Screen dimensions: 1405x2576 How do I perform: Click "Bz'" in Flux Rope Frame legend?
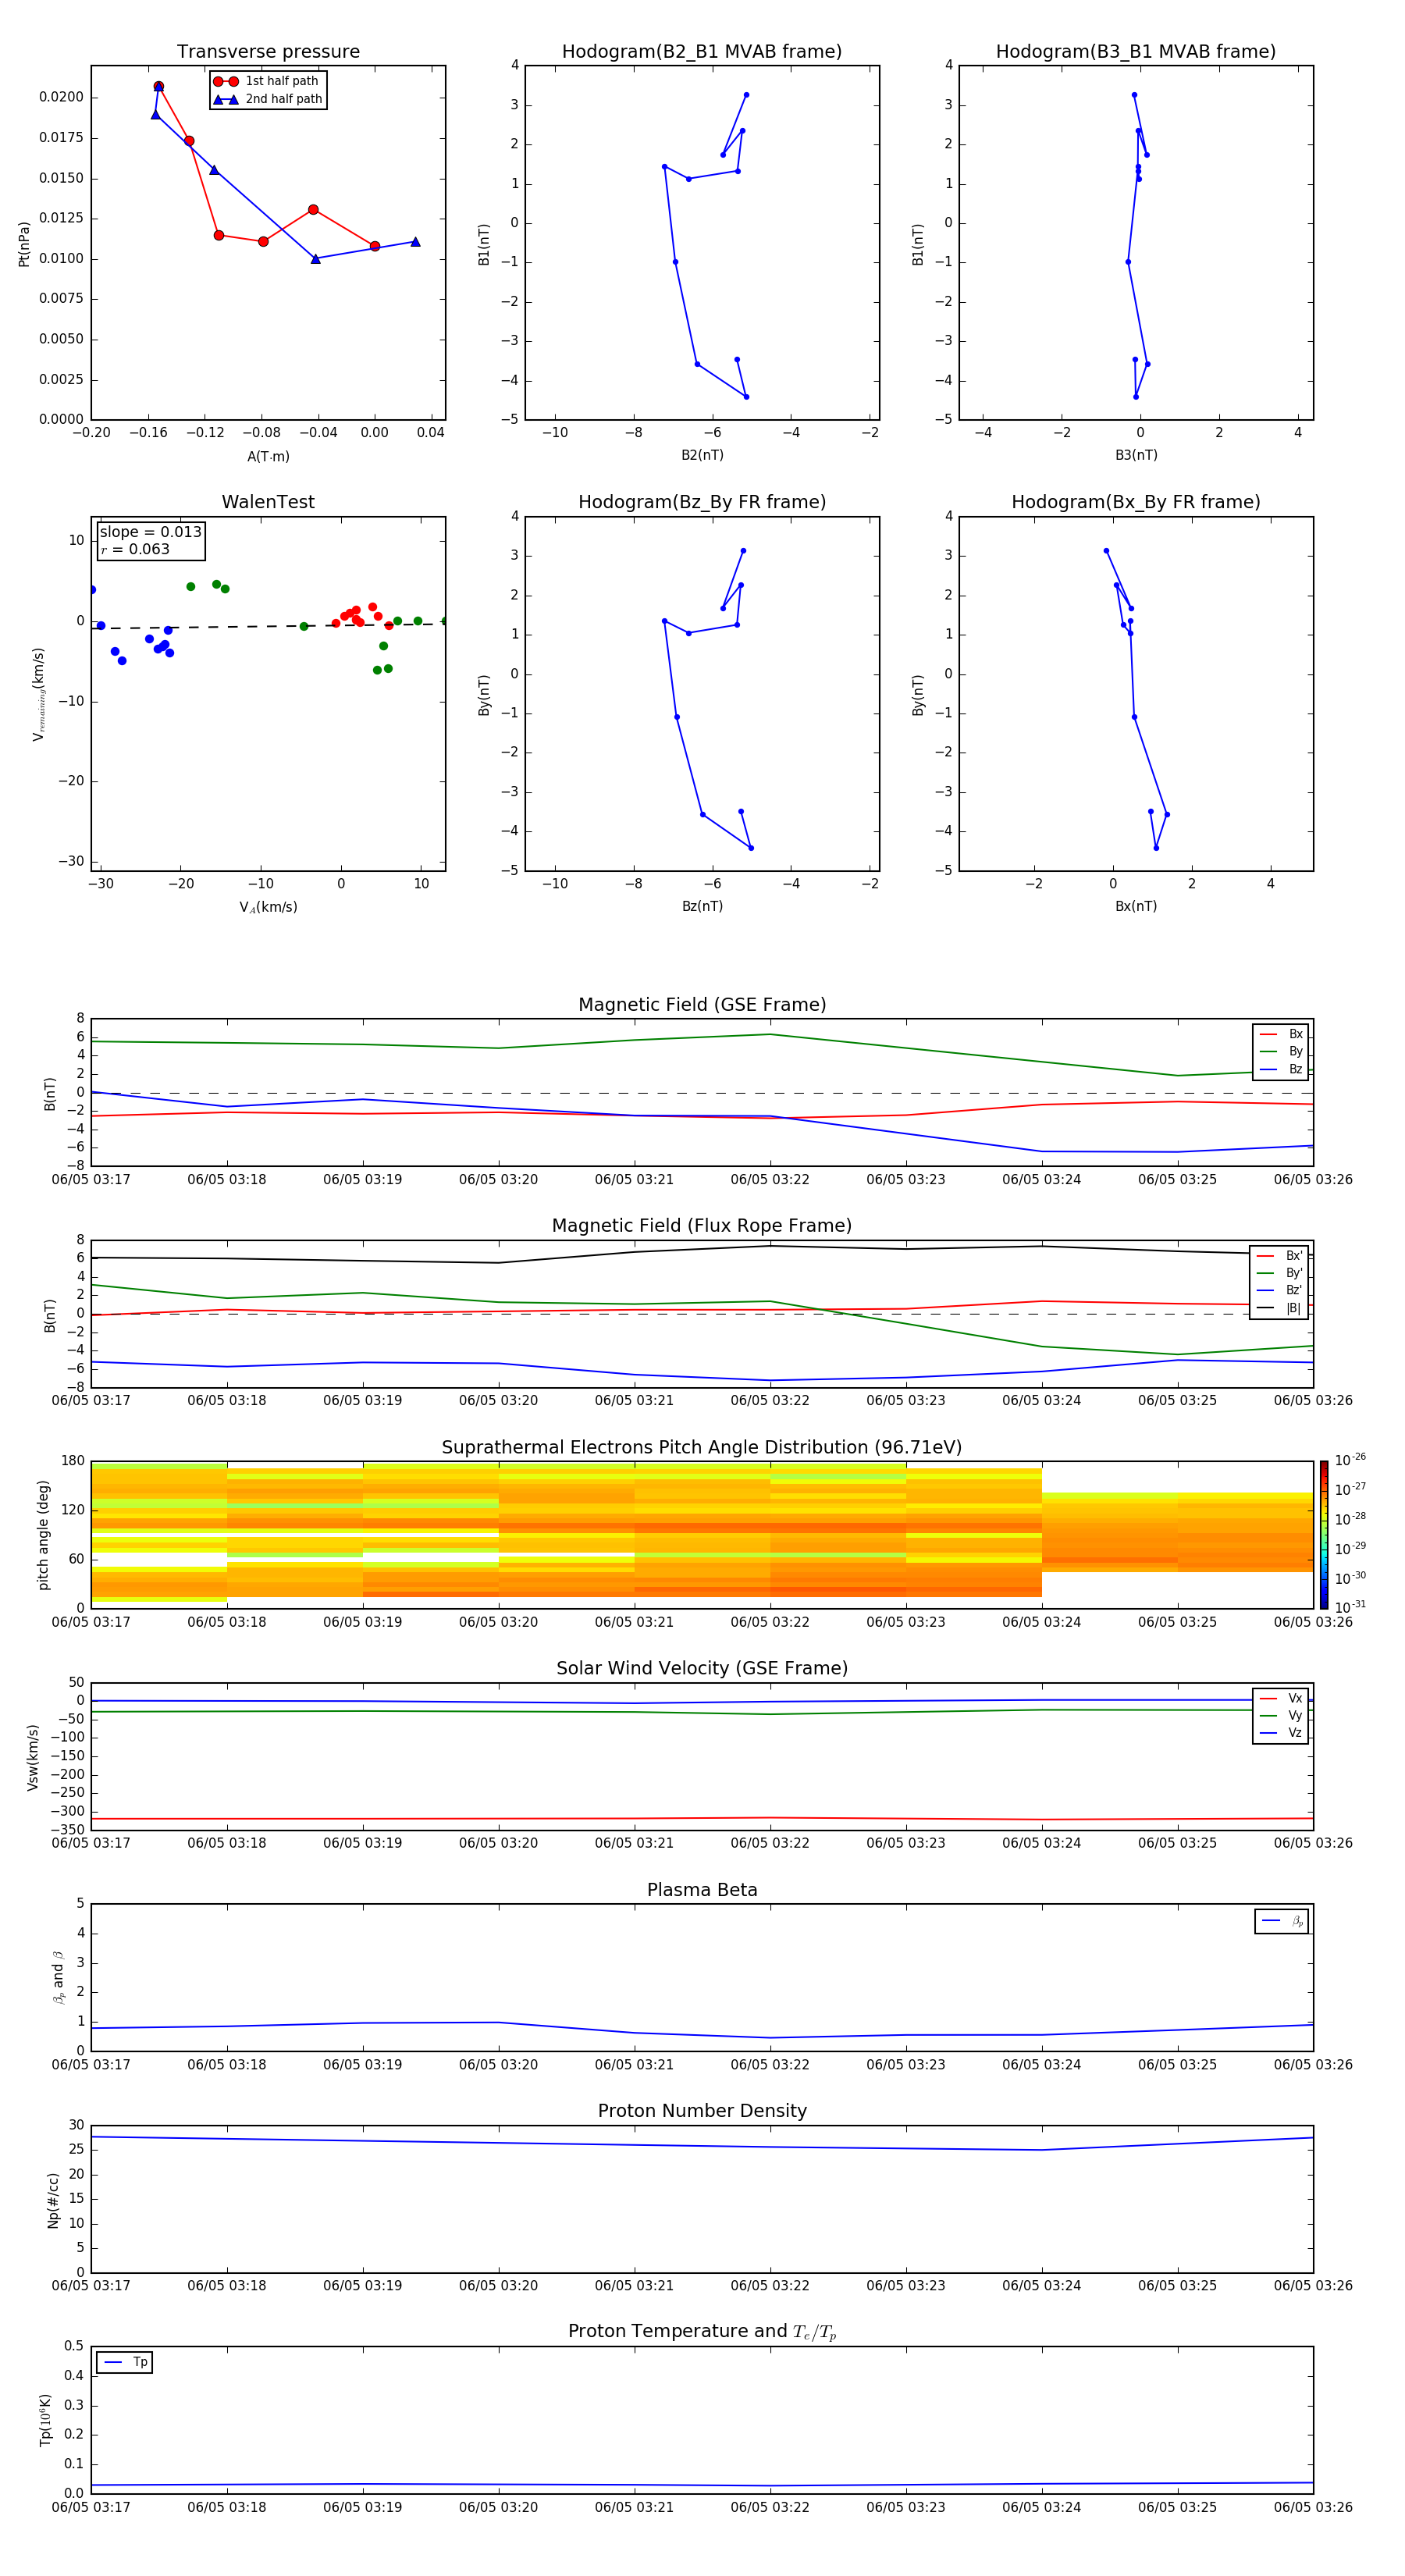click(x=1280, y=1290)
